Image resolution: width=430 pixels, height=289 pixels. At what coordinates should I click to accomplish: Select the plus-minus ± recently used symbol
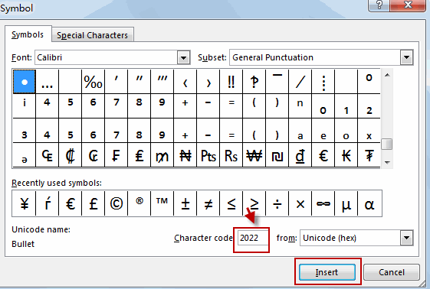(185, 203)
